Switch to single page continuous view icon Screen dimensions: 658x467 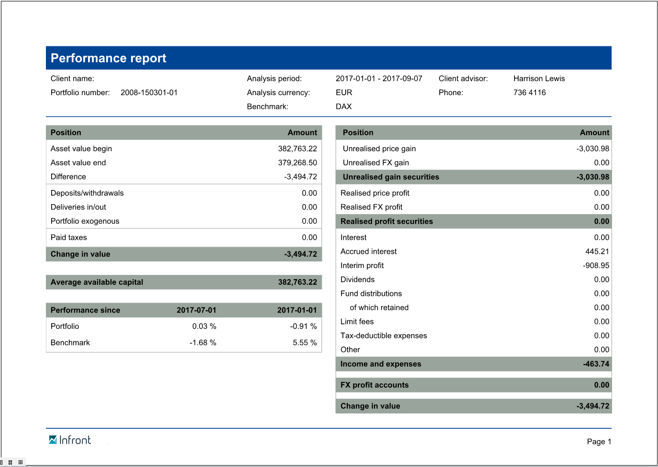(x=1, y=462)
